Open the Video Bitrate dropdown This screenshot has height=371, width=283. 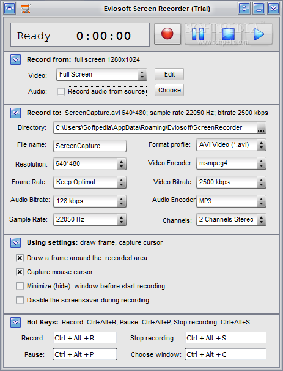231,182
